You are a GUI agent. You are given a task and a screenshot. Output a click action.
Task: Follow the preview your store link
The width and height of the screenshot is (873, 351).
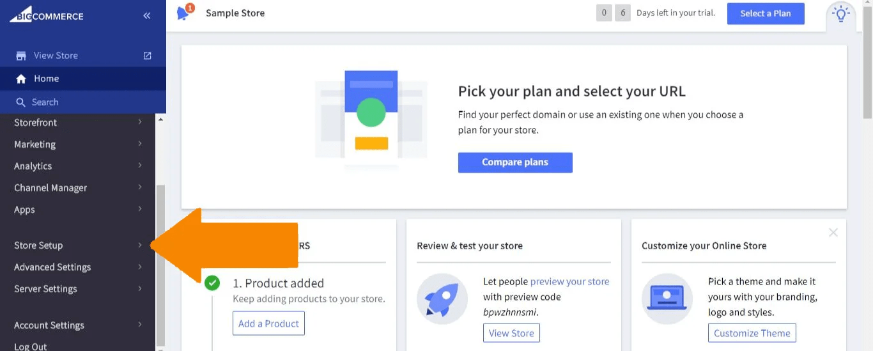569,281
